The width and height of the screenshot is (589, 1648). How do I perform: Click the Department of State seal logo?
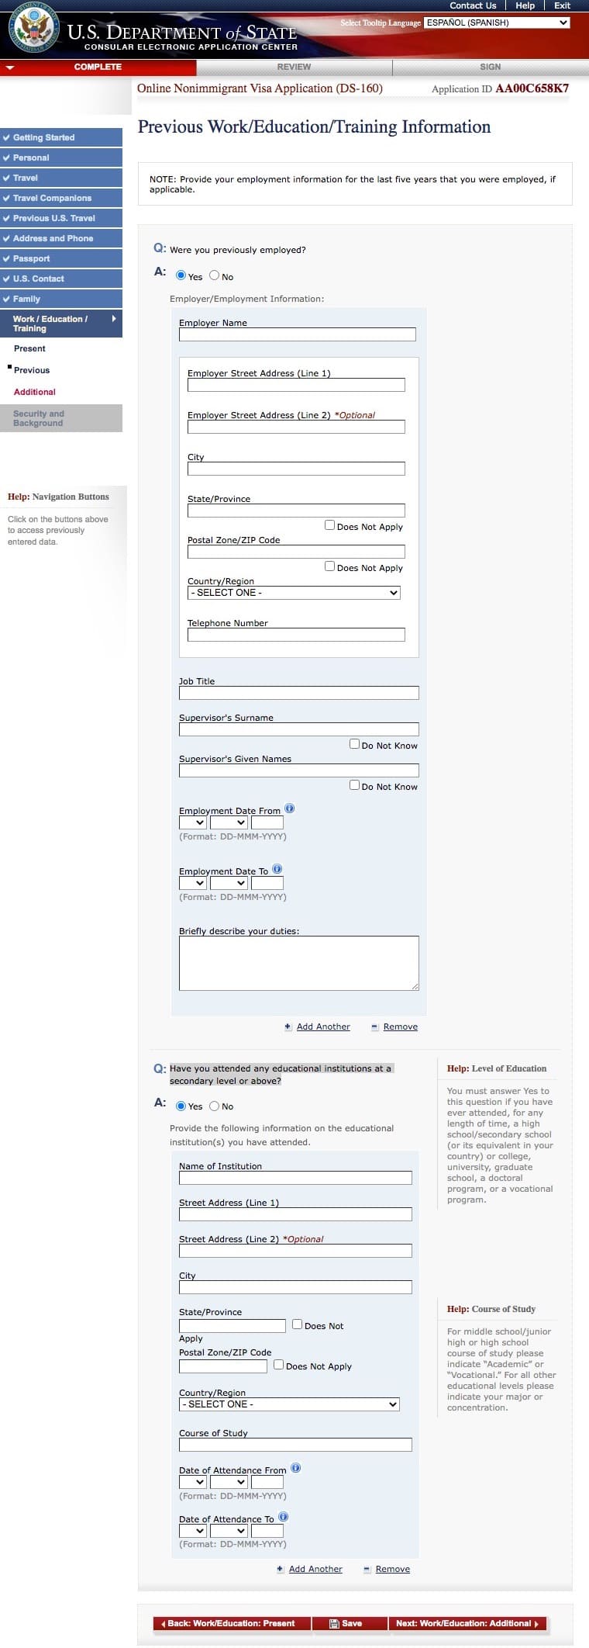[32, 29]
